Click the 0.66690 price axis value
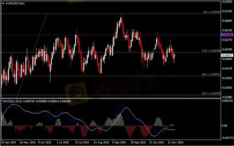234x146 pixels. point(227,21)
